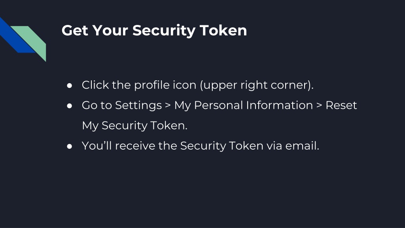The width and height of the screenshot is (405, 228).
Task: Click the word "profile" in first bullet
Action: 151,85
